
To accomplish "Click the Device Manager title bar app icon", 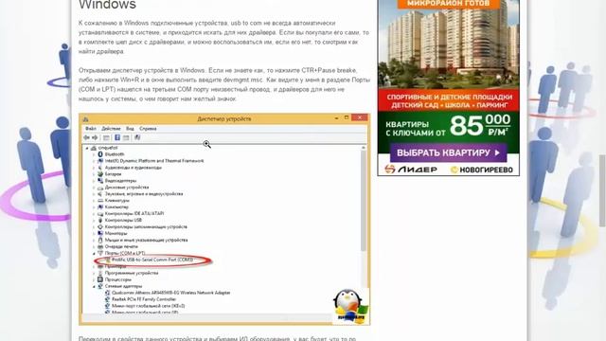I will [85, 119].
